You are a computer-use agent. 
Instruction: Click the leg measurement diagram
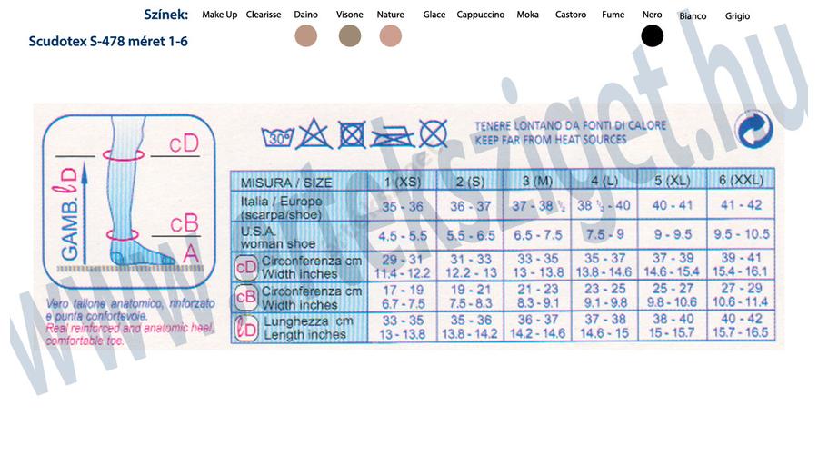coord(129,202)
